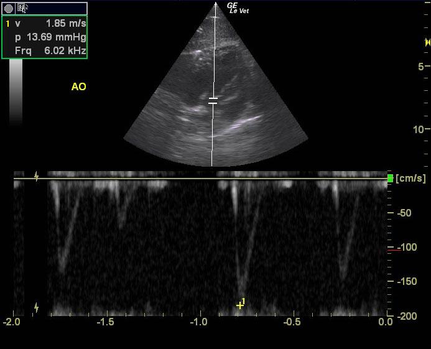Click the gray octagon record icon
The height and width of the screenshot is (349, 431).
pos(9,9)
